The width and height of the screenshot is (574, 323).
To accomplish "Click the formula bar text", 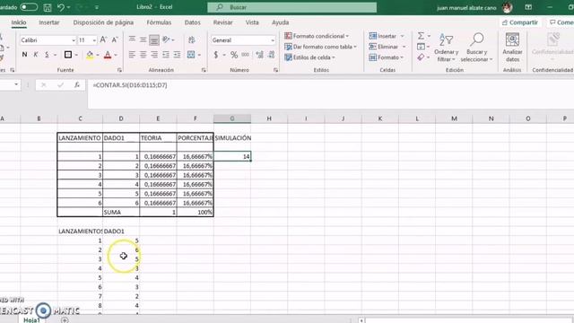I will point(130,85).
